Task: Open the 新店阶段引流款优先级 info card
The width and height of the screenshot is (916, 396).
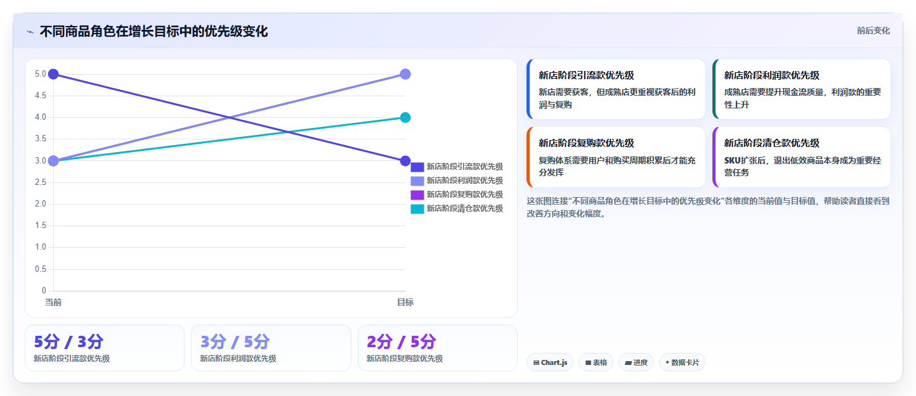Action: (x=616, y=89)
